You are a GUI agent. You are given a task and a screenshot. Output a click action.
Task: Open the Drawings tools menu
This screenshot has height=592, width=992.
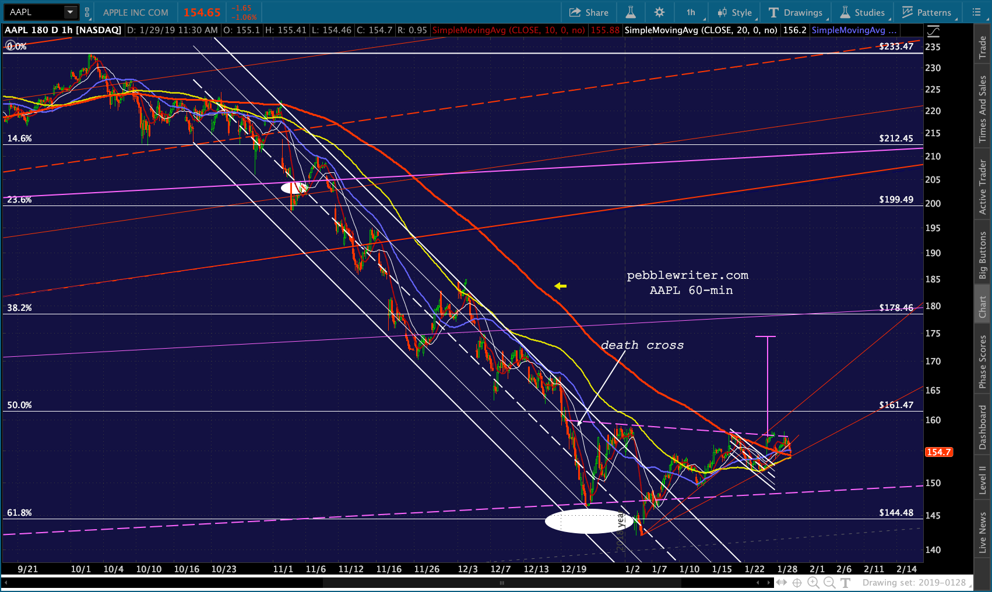pyautogui.click(x=796, y=12)
